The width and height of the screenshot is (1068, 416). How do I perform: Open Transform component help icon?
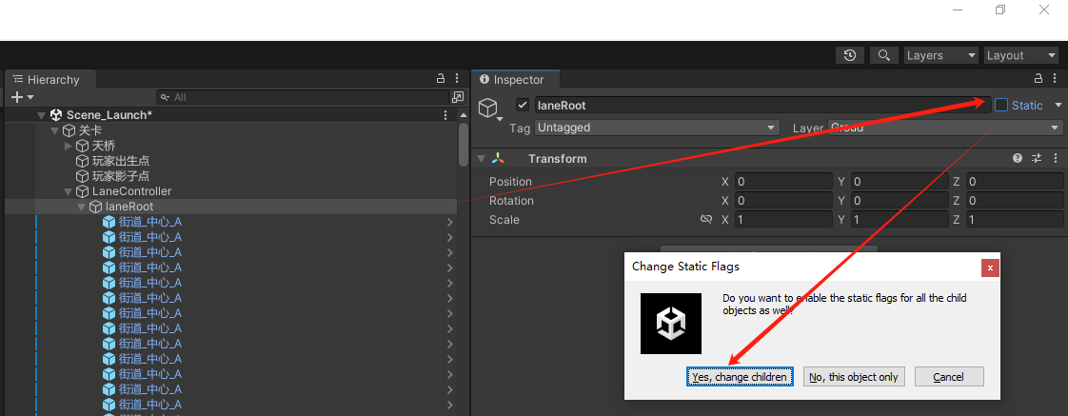(x=1018, y=159)
